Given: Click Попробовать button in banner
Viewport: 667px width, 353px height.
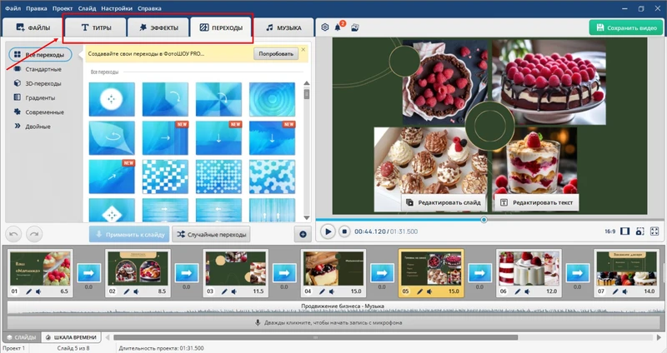Looking at the screenshot, I should coord(276,54).
